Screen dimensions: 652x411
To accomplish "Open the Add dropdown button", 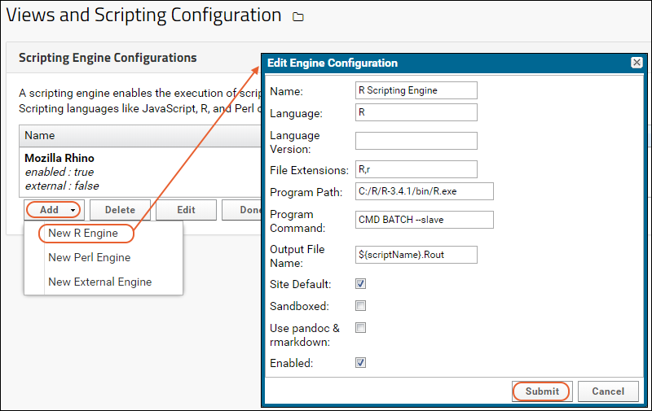I will [x=53, y=209].
